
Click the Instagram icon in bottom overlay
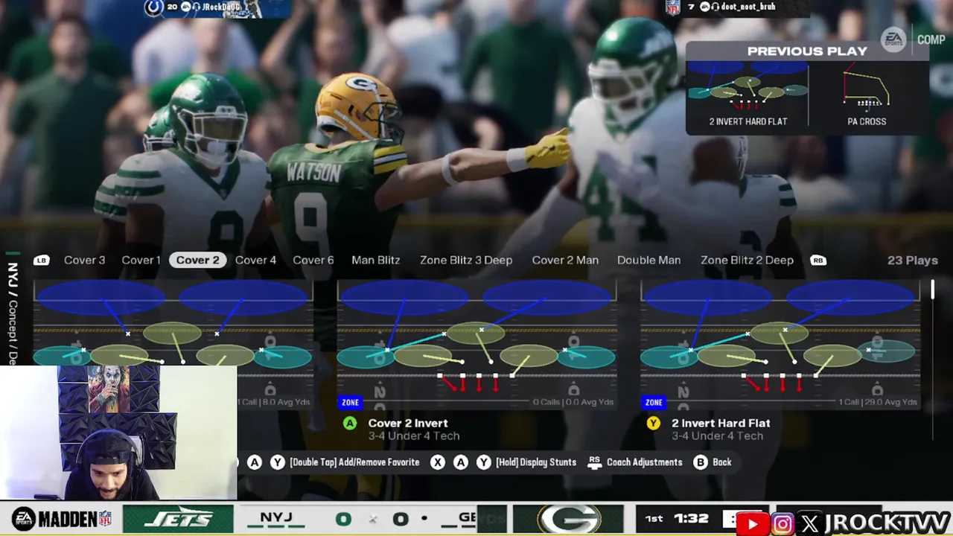[783, 524]
